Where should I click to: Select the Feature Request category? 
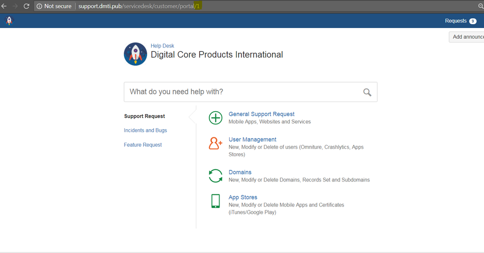pyautogui.click(x=142, y=145)
